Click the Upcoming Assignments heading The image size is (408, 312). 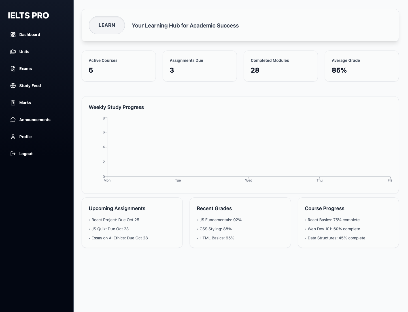[x=117, y=208]
